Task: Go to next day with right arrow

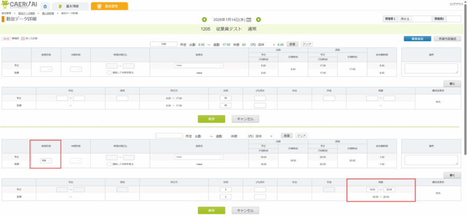Action: tap(258, 20)
